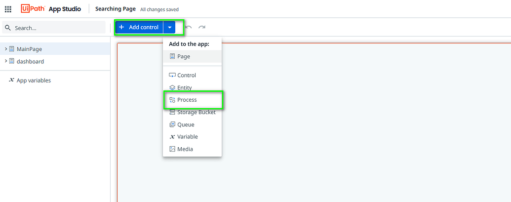This screenshot has width=511, height=202.
Task: Open App variables in sidebar
Action: pyautogui.click(x=34, y=81)
